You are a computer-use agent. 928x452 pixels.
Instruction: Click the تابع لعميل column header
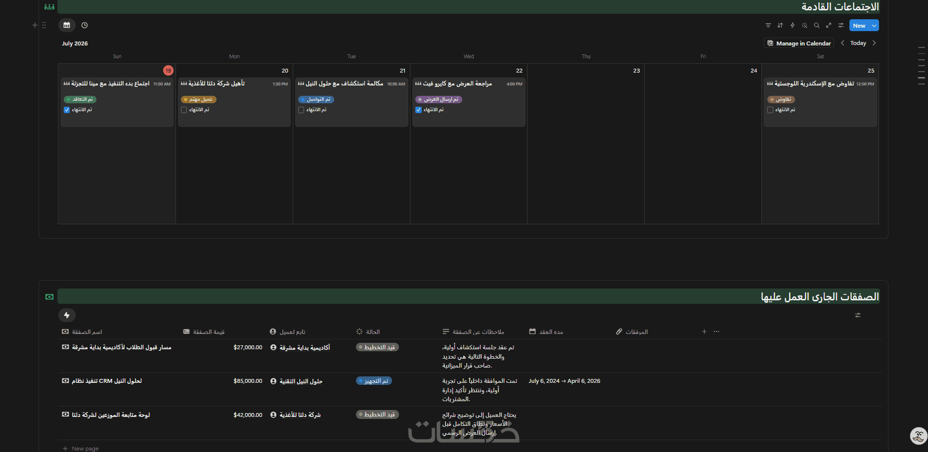pyautogui.click(x=288, y=332)
